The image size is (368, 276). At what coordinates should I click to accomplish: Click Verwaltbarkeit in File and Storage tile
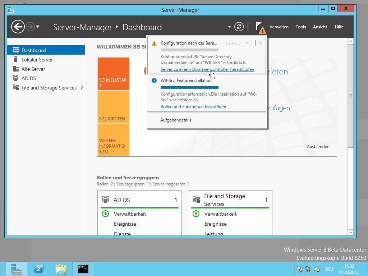coord(220,214)
